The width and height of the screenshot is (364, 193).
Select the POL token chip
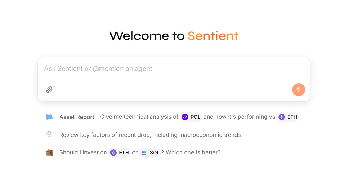point(191,117)
